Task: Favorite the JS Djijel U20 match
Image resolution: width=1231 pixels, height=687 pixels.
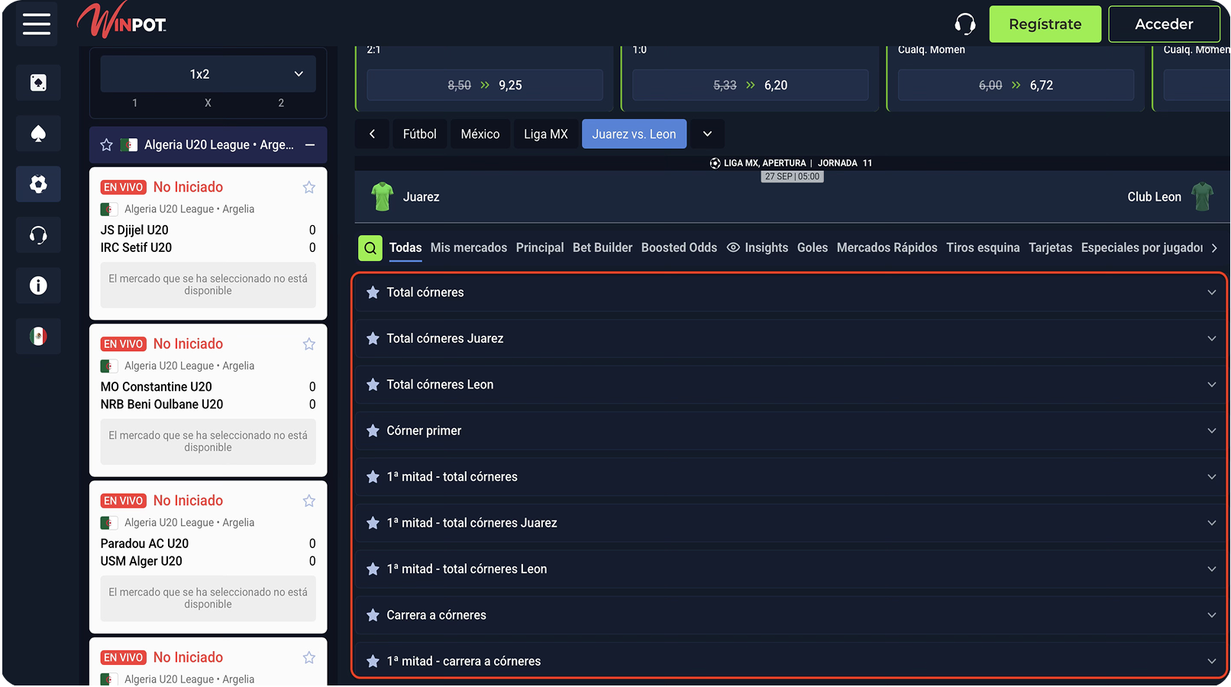Action: tap(309, 188)
